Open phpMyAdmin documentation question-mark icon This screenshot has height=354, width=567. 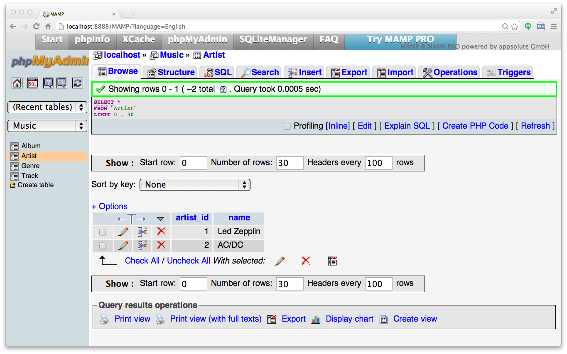pyautogui.click(x=49, y=83)
